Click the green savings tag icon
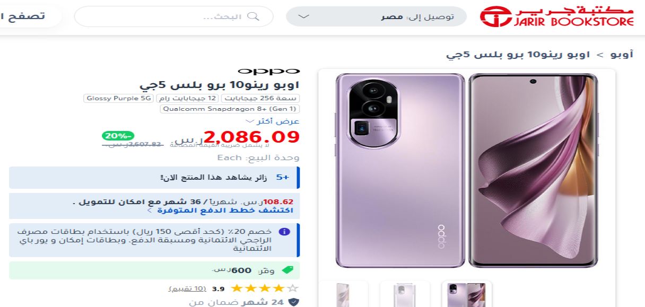 pos(287,270)
